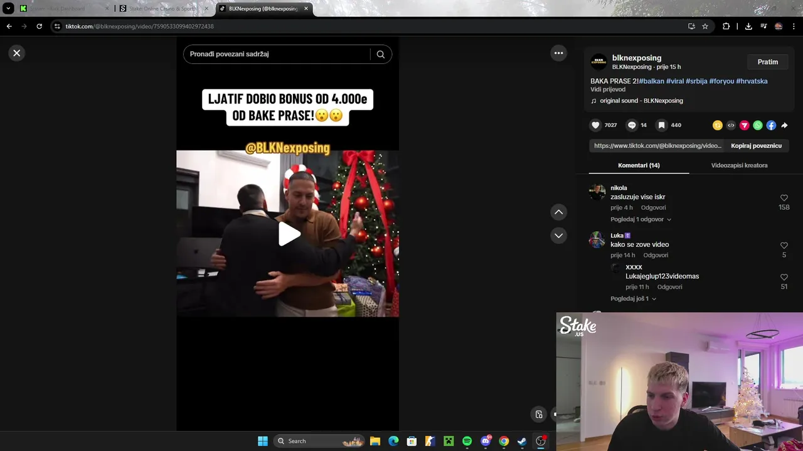Reply to nikola's comment via 'Odgovori'

pos(653,207)
